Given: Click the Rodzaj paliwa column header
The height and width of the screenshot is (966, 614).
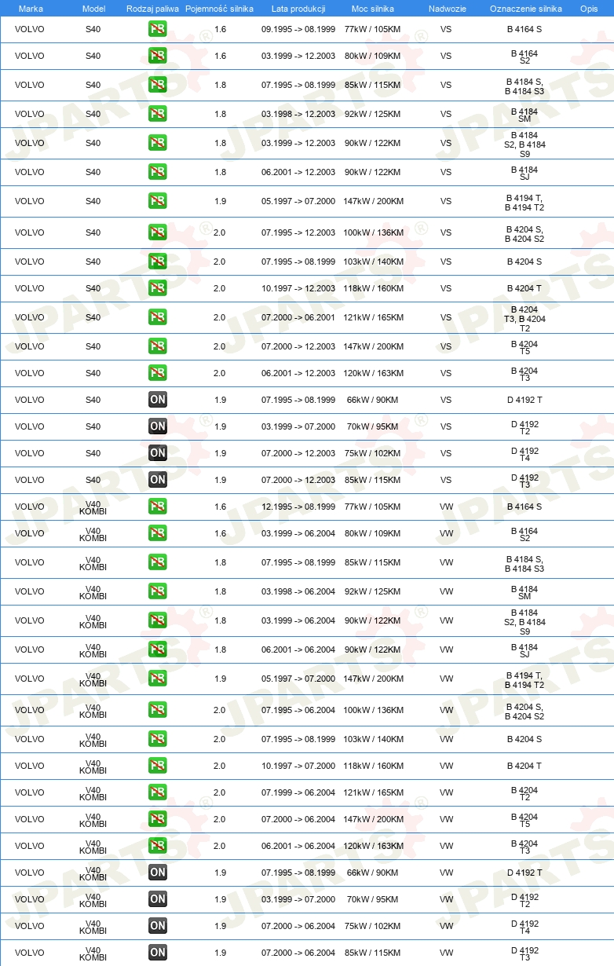Looking at the screenshot, I should tap(152, 9).
